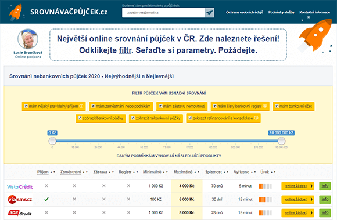Viewport: 337px width, 220px height.
Task: Follow the underlined 'filtr' link
Action: [x=125, y=50]
